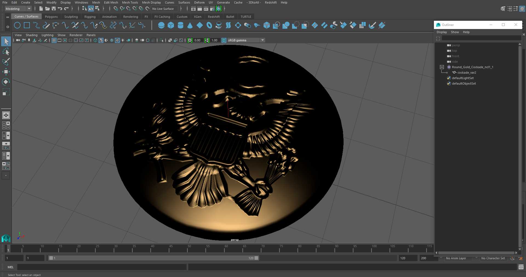Open the shelf tabs list menu

tap(8, 17)
